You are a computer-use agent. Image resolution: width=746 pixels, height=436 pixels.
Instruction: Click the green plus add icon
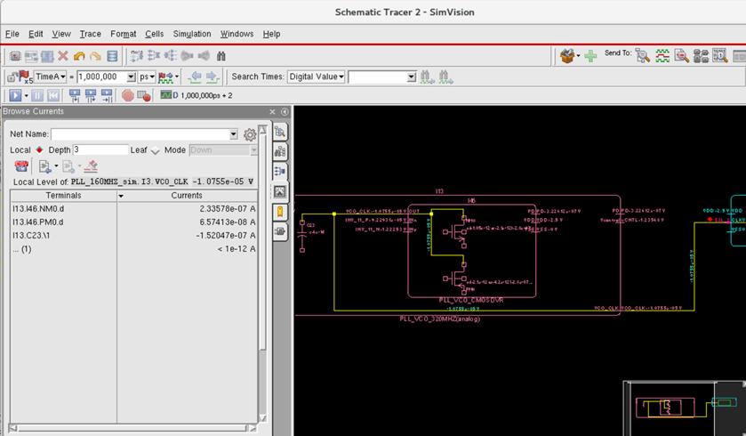pyautogui.click(x=590, y=55)
